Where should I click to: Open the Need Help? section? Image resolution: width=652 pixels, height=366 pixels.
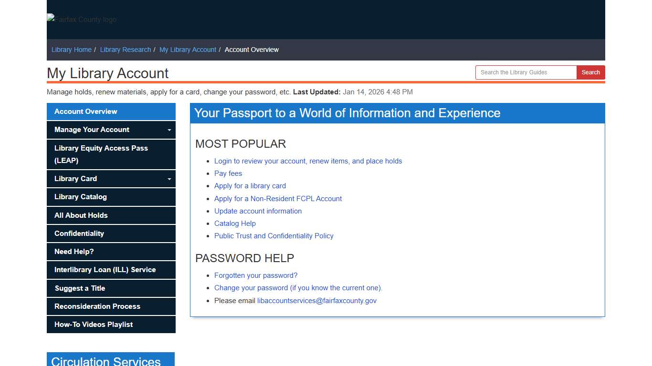[73, 252]
